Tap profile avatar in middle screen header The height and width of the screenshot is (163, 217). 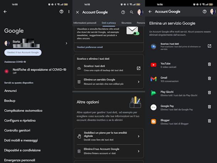click(x=140, y=12)
